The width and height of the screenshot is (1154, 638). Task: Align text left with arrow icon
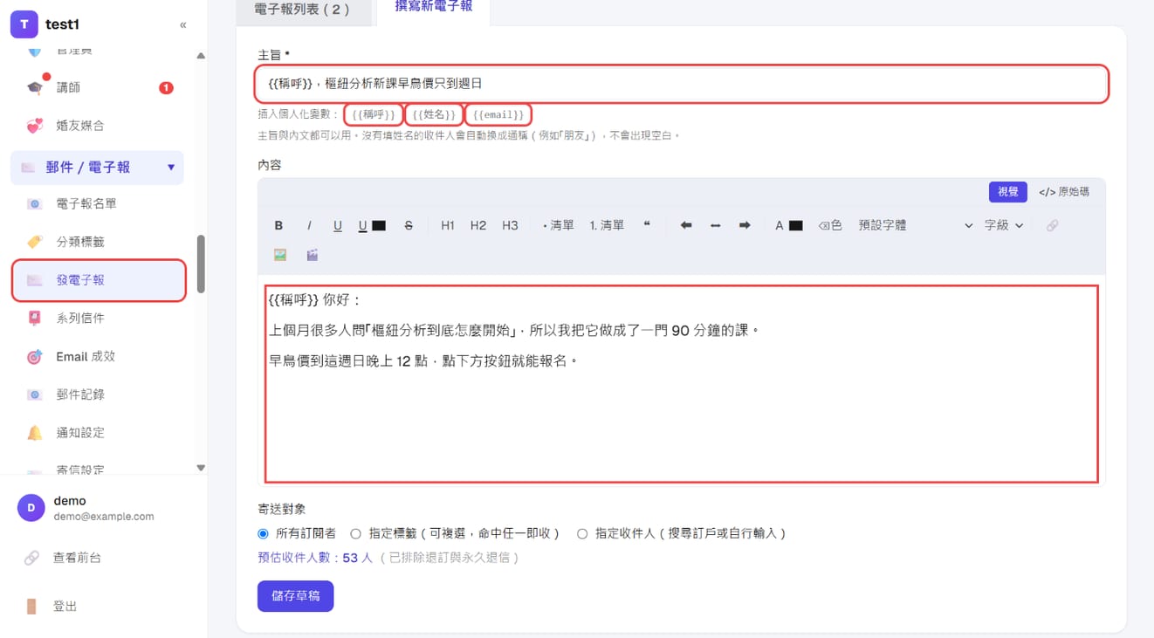tap(686, 225)
